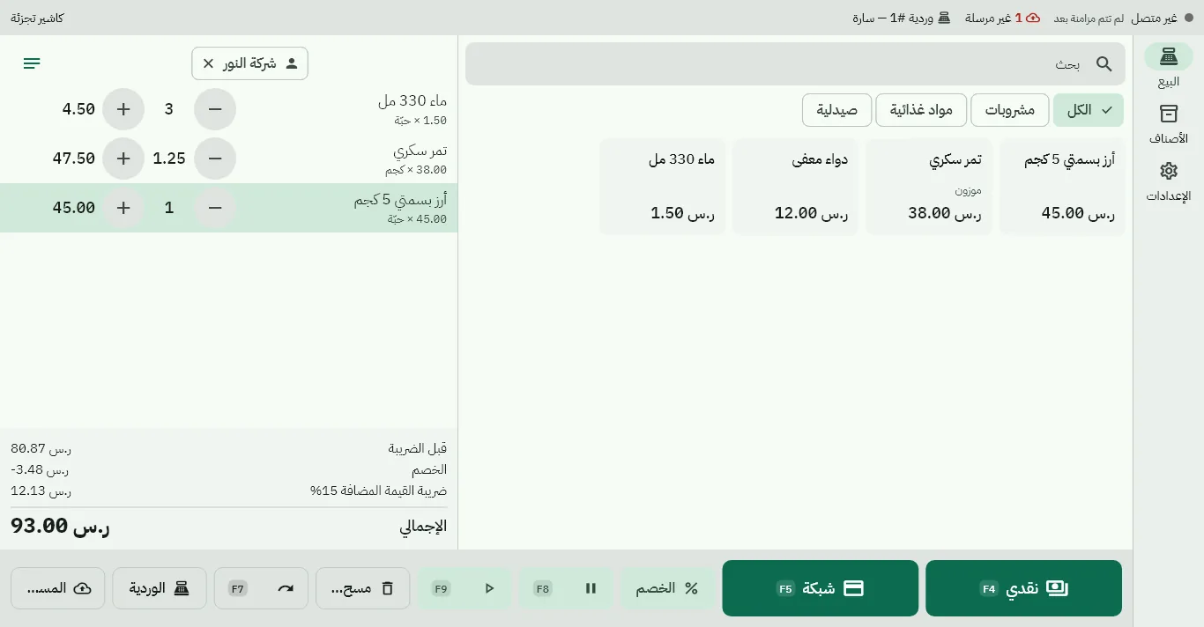Add دواء معفى product card
This screenshot has width=1204, height=627.
click(x=796, y=187)
